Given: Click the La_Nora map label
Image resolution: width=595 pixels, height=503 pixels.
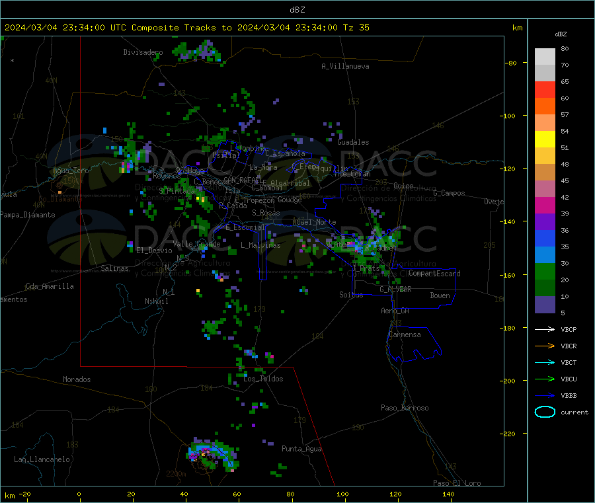Looking at the screenshot, I should (263, 167).
